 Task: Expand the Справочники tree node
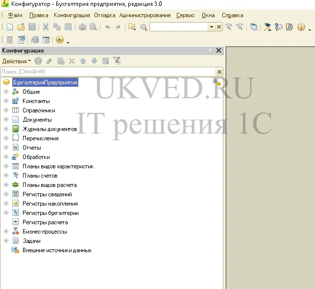click(6, 110)
